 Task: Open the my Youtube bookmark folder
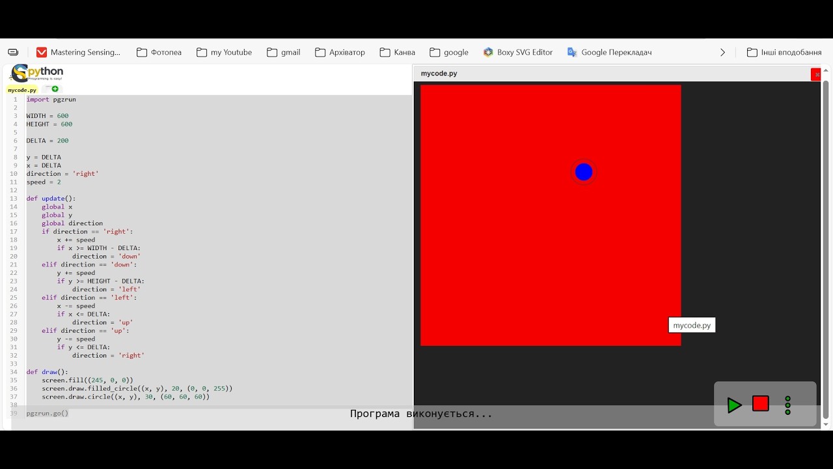pos(225,52)
